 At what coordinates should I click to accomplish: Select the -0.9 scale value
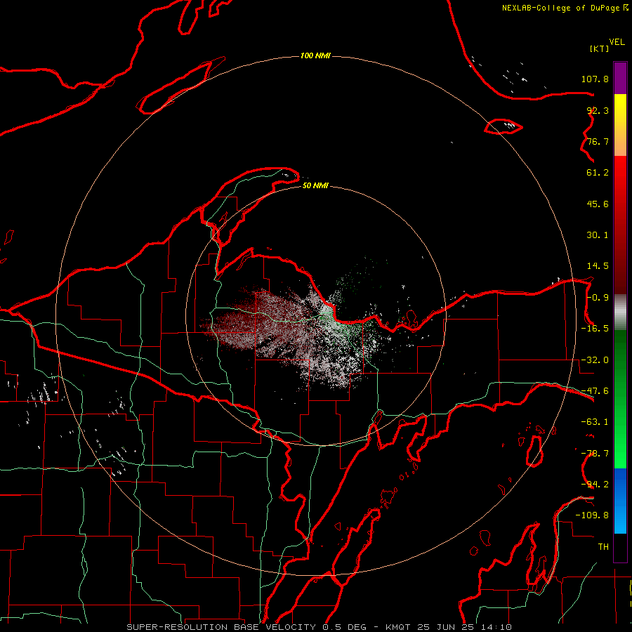click(598, 298)
